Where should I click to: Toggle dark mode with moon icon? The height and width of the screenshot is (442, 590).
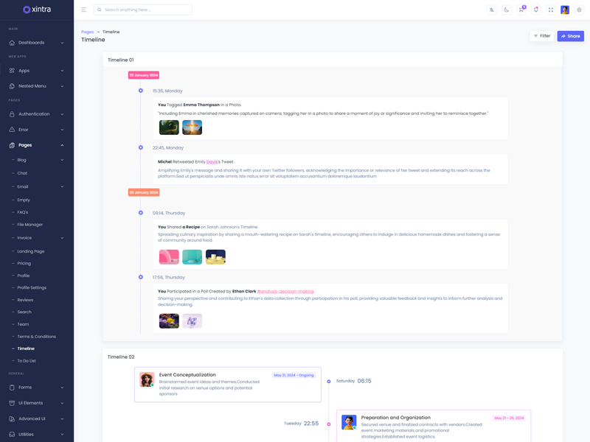[507, 10]
